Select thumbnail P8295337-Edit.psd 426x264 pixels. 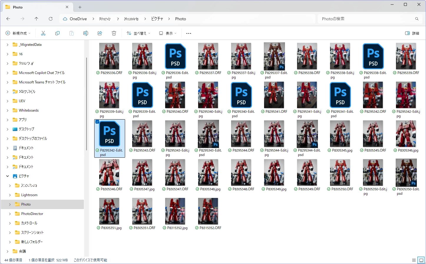click(274, 56)
